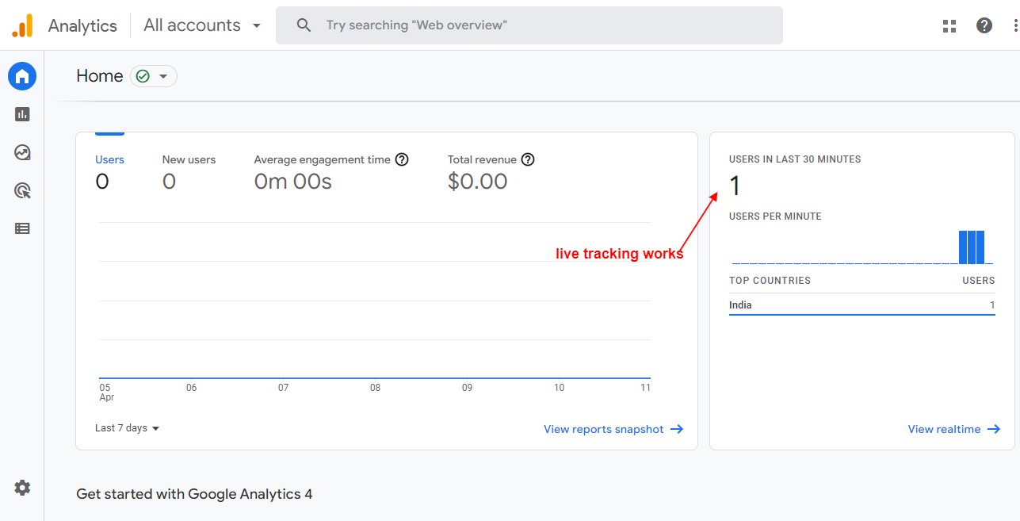This screenshot has width=1020, height=521.
Task: Select the Average engagement time metric tab
Action: coord(331,171)
